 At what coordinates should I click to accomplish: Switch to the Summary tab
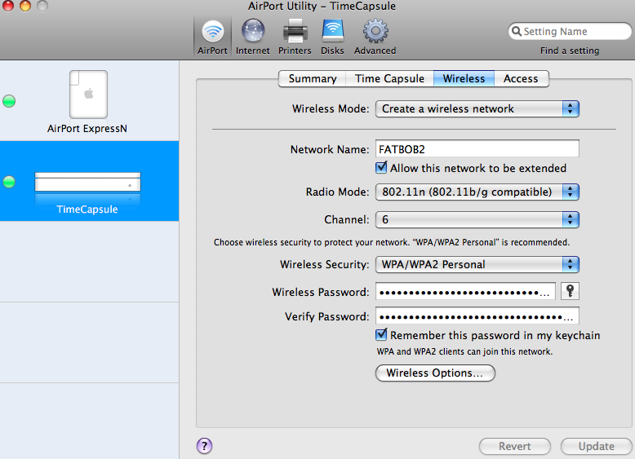313,78
